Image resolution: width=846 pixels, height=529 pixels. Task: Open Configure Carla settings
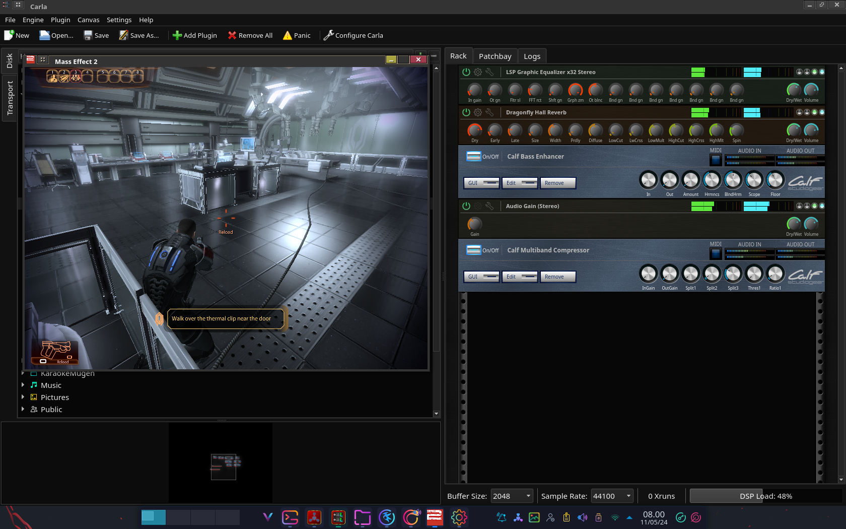(353, 35)
